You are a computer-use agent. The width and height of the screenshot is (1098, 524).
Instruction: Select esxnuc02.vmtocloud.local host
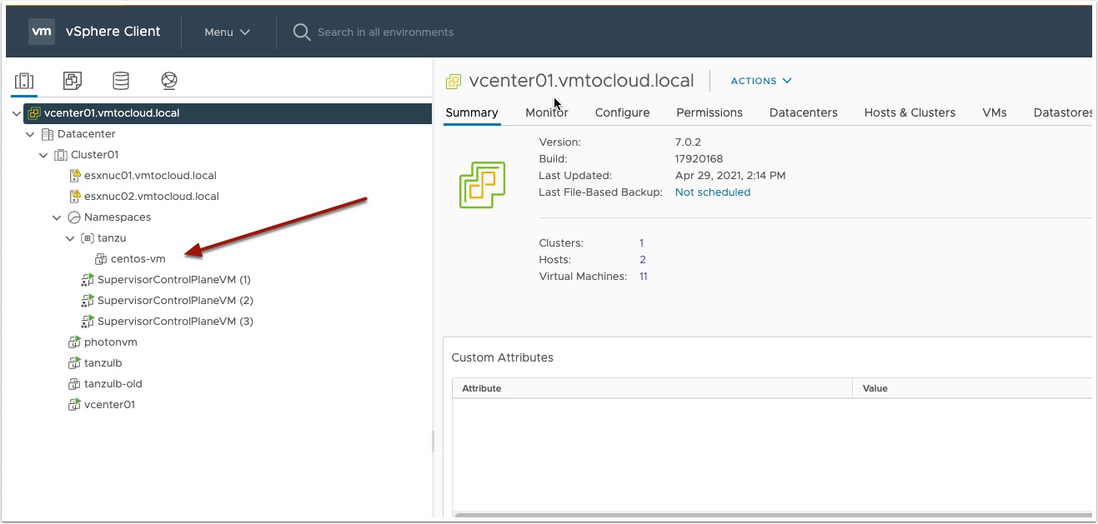152,197
